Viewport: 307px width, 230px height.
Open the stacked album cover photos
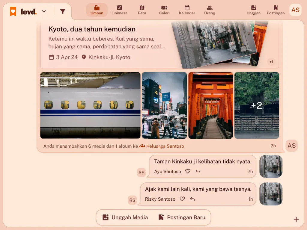click(220, 44)
